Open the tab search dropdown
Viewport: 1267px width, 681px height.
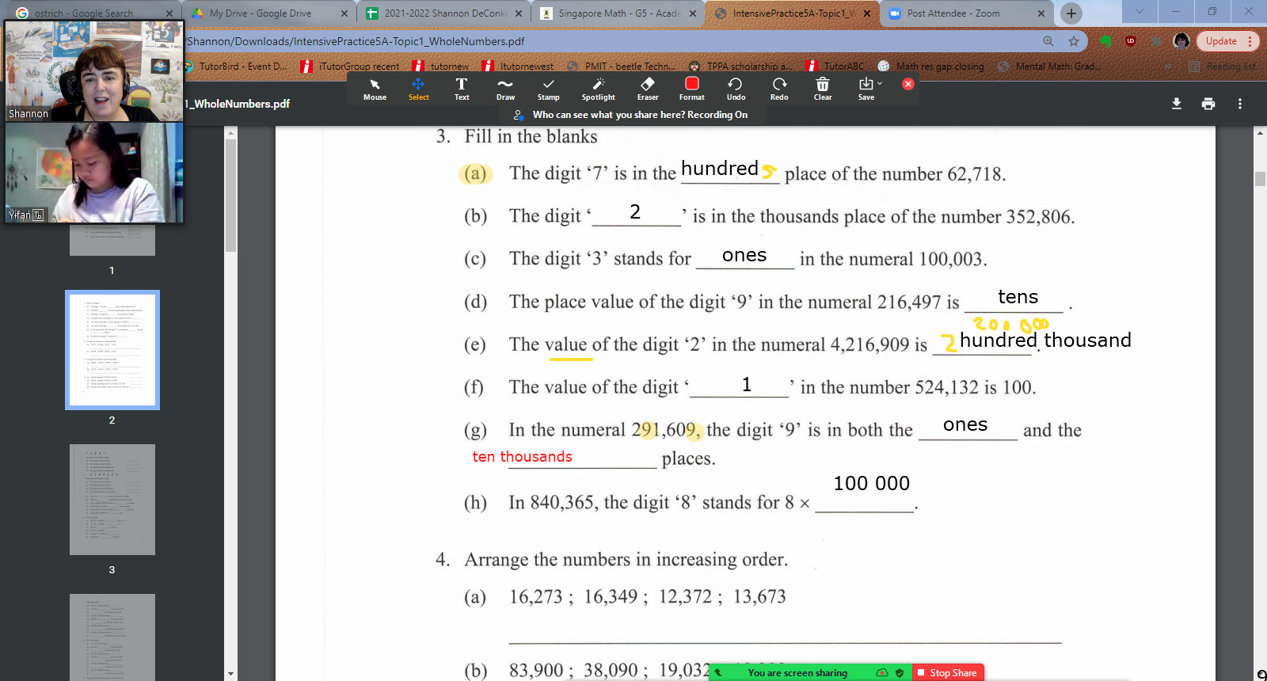pos(1140,11)
